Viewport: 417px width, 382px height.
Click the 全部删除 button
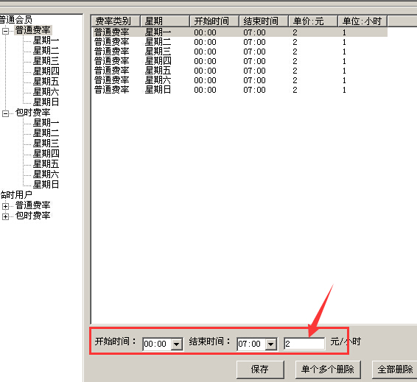395,369
